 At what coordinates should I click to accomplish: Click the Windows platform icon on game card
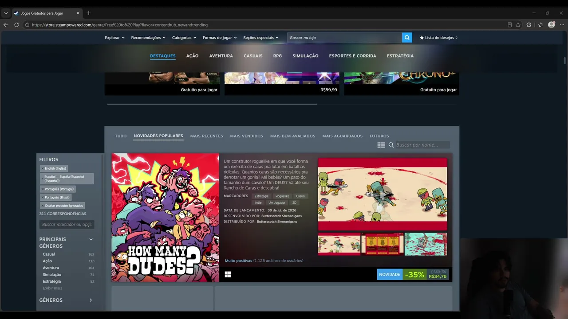tap(228, 275)
